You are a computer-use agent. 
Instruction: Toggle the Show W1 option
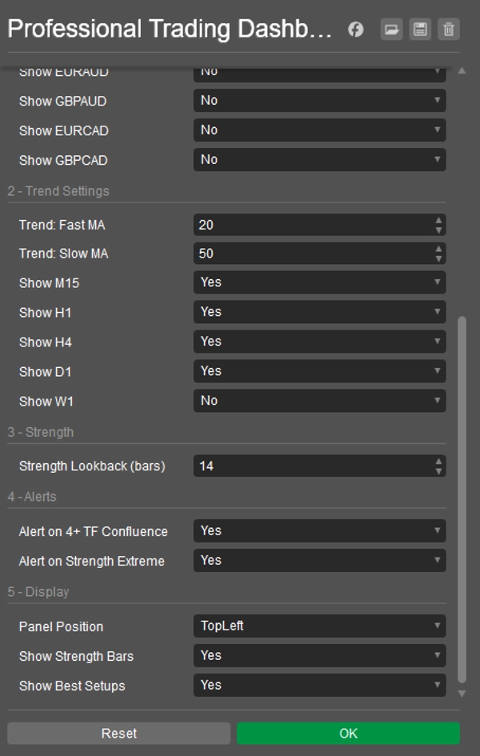pos(319,401)
